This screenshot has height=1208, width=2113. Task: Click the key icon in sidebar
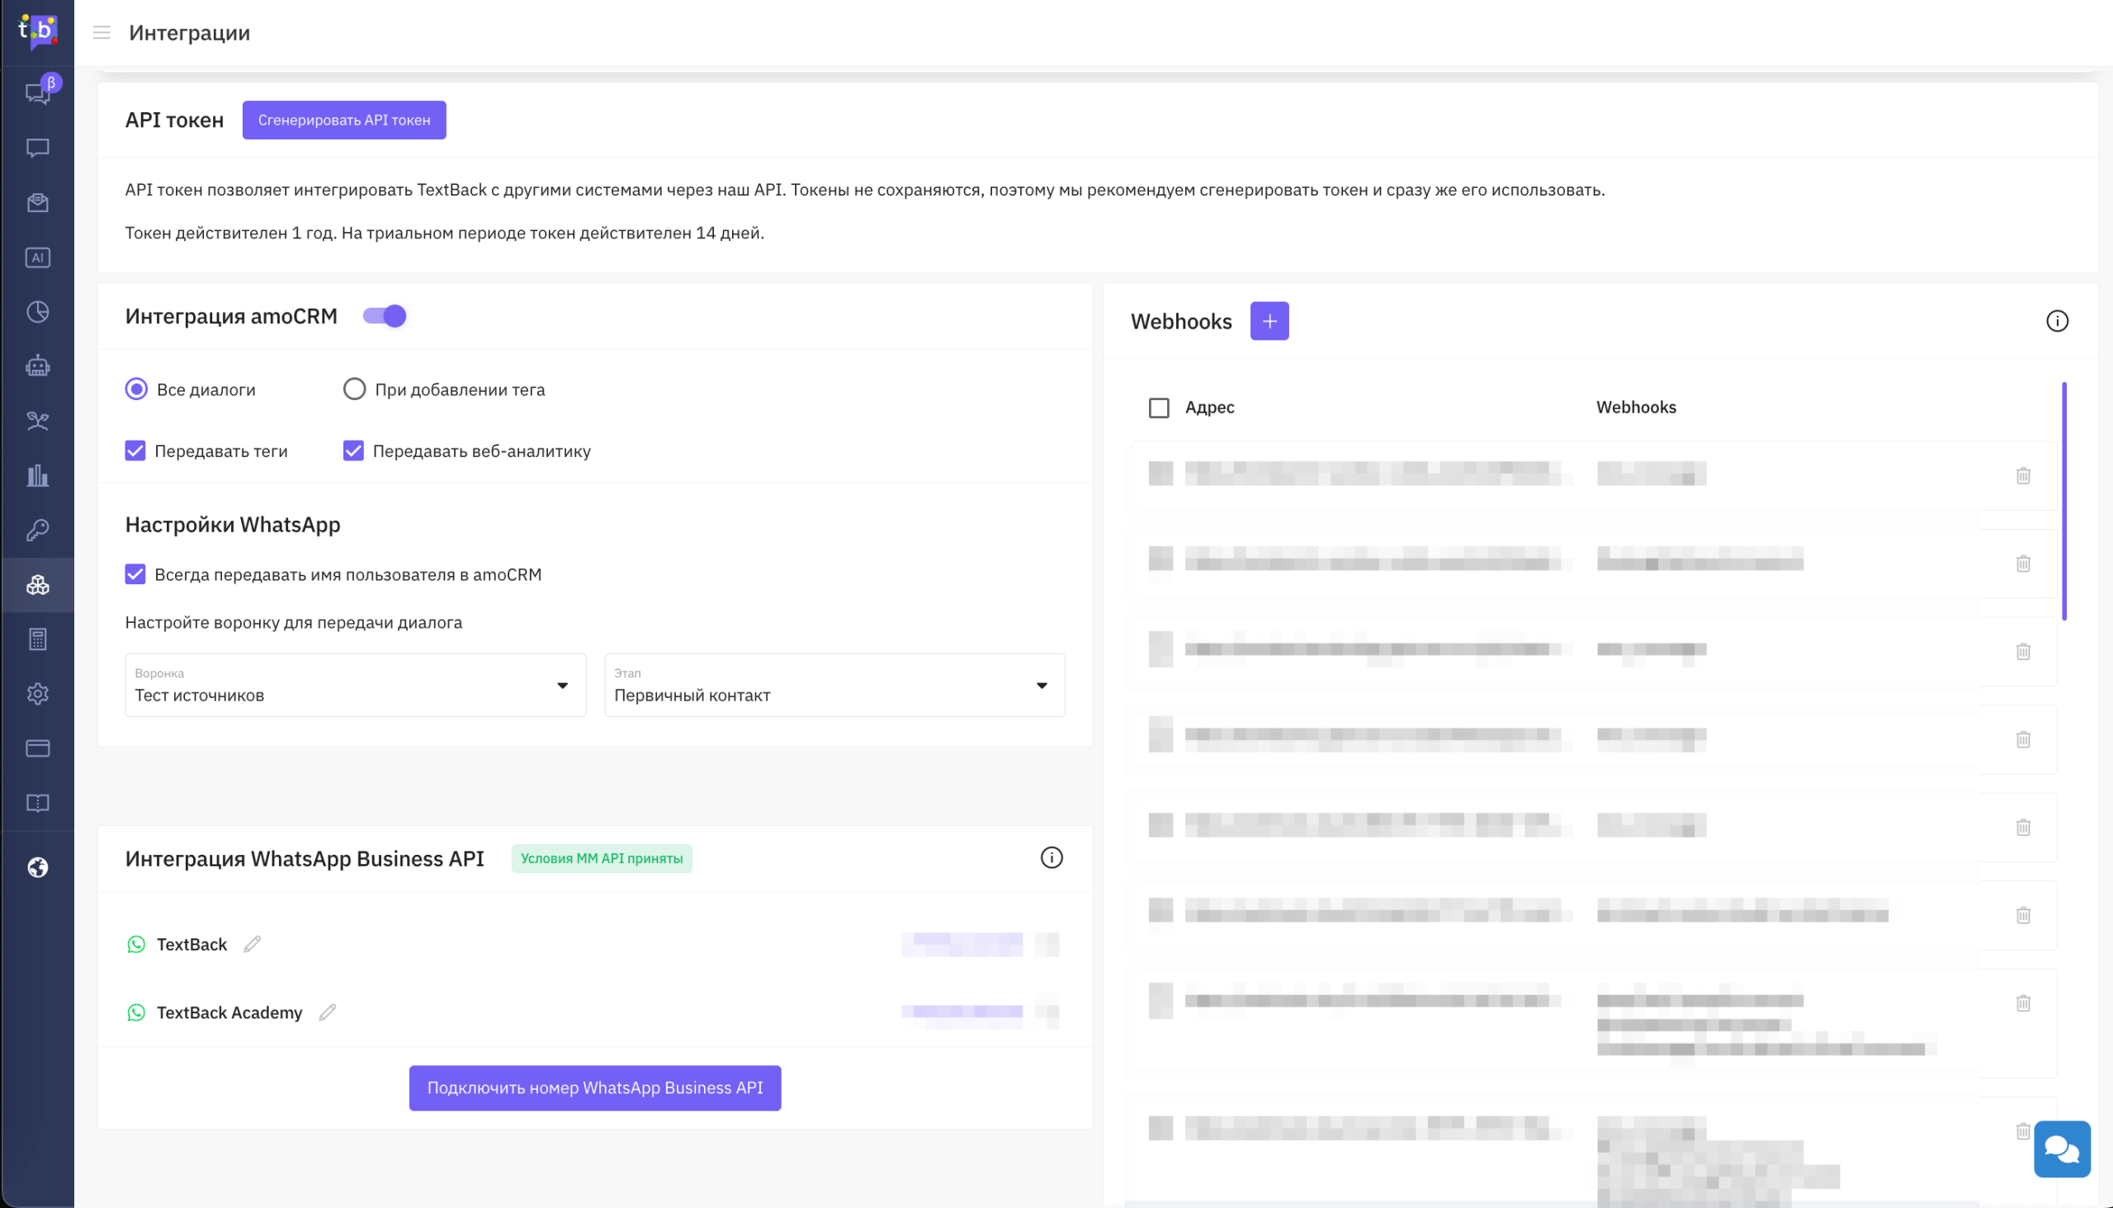37,531
